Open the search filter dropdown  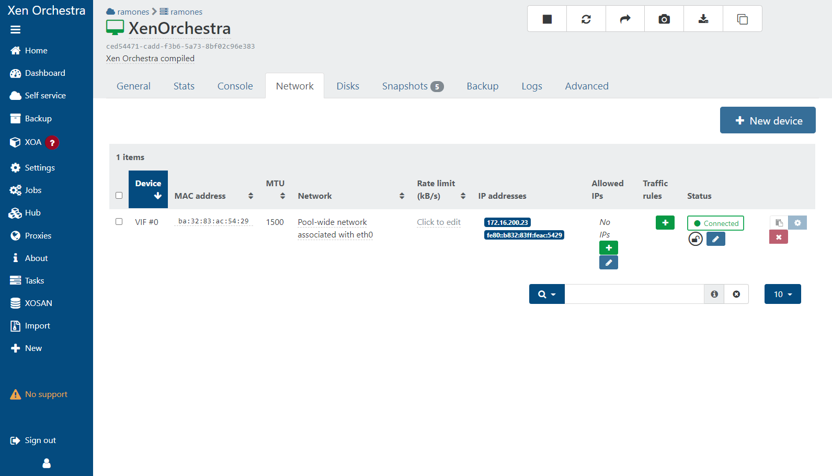[x=547, y=294]
